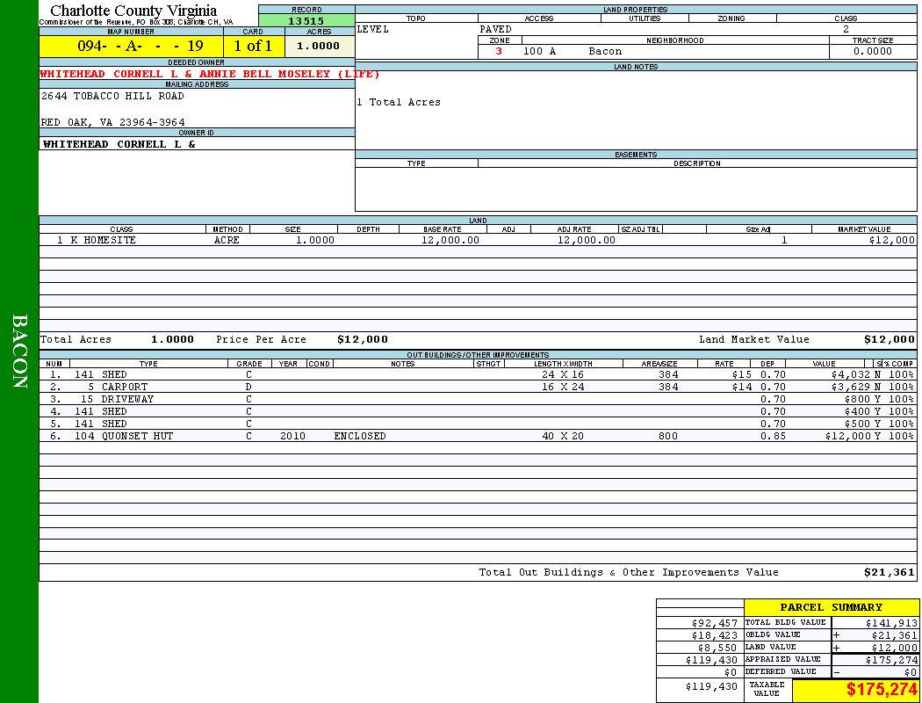Viewport: 922px width, 703px height.
Task: Select the mailing address 2644 Tobacco Hill Road
Action: [x=113, y=96]
